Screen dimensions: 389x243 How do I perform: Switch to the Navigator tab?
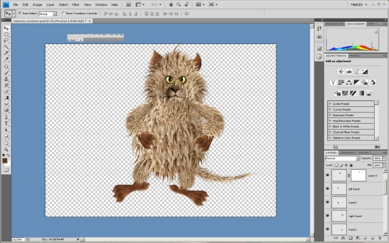click(334, 24)
